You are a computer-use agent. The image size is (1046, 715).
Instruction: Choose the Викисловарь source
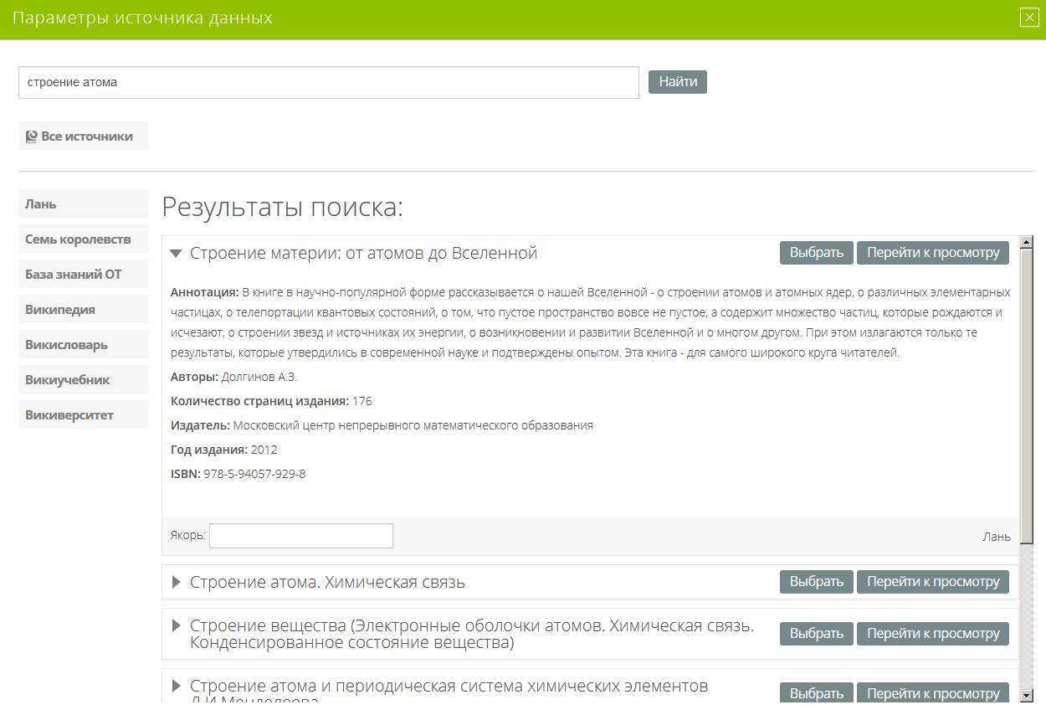point(83,345)
